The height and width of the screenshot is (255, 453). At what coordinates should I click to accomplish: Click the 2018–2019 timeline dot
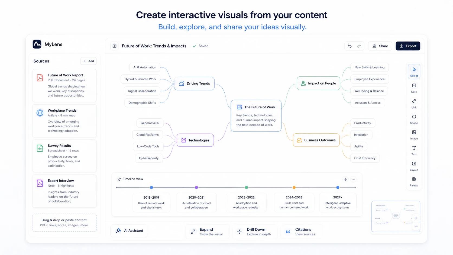pyautogui.click(x=151, y=188)
